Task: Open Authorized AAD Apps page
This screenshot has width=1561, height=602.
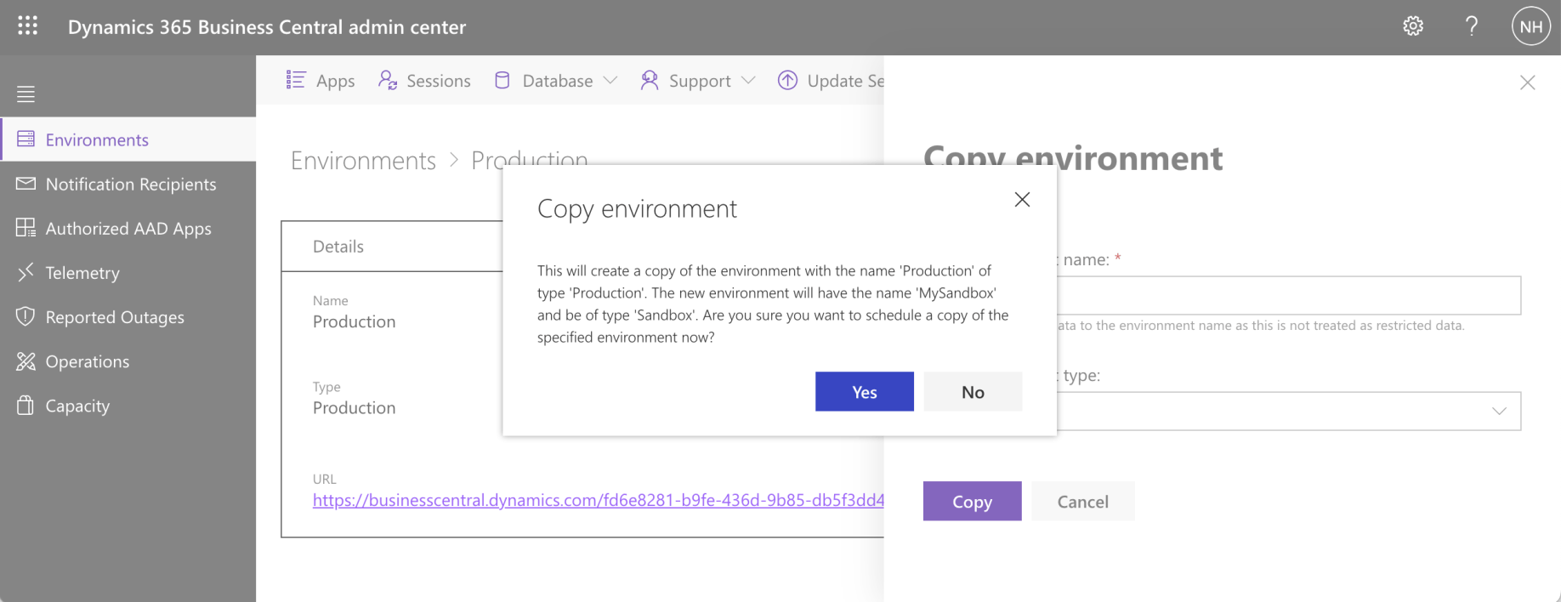Action: [128, 228]
